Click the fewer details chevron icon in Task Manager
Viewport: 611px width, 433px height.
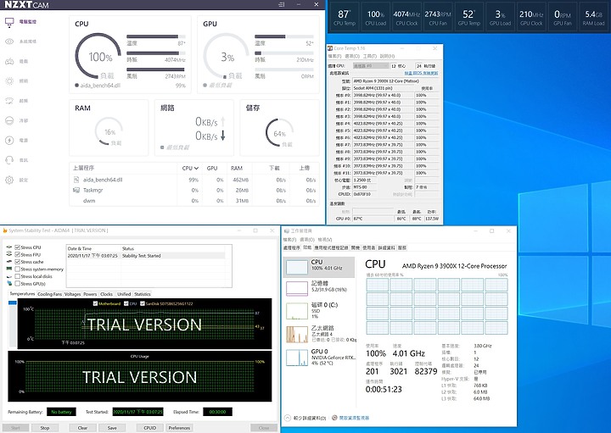(288, 418)
